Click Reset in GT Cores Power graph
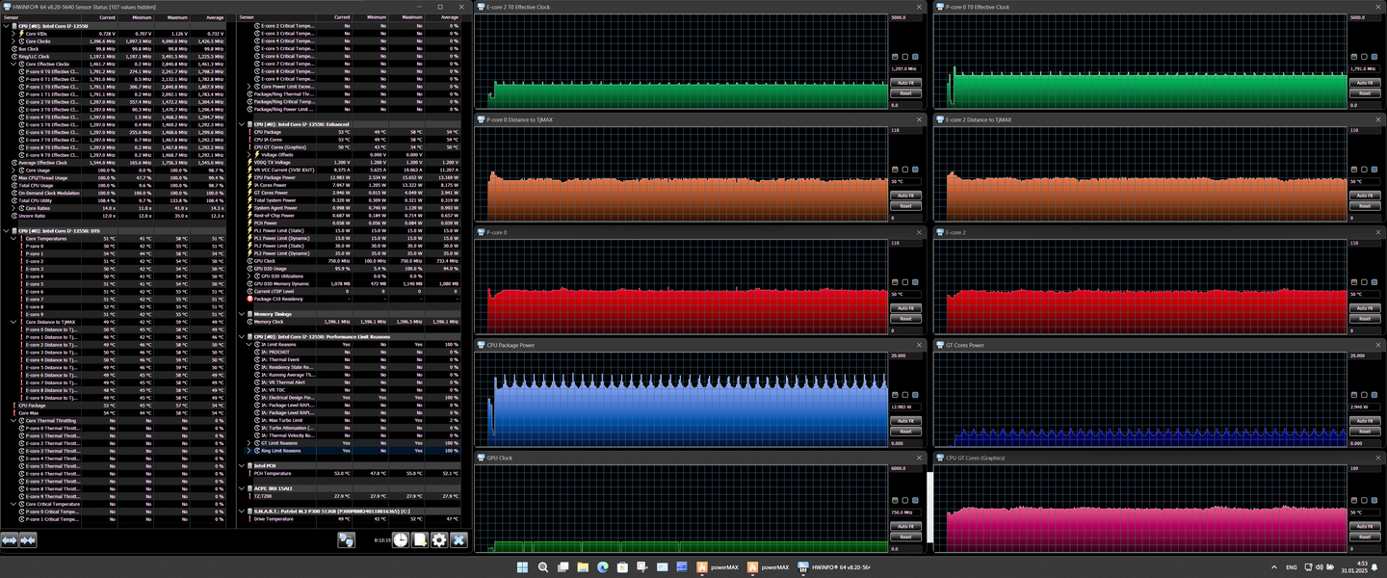 pos(1364,432)
